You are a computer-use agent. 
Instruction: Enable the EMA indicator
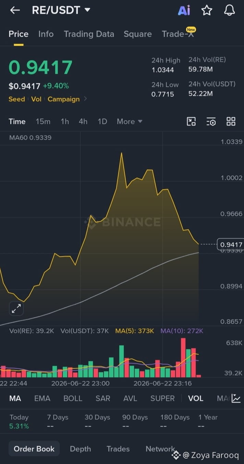[x=42, y=398]
